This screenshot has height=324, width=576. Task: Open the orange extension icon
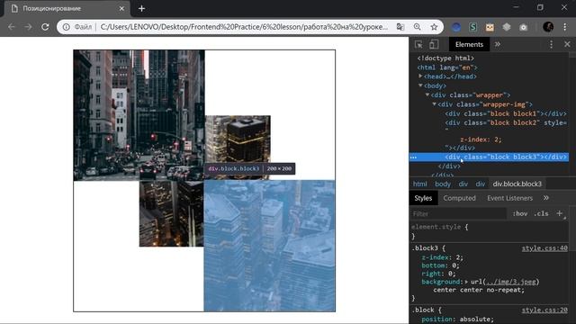tap(490, 27)
